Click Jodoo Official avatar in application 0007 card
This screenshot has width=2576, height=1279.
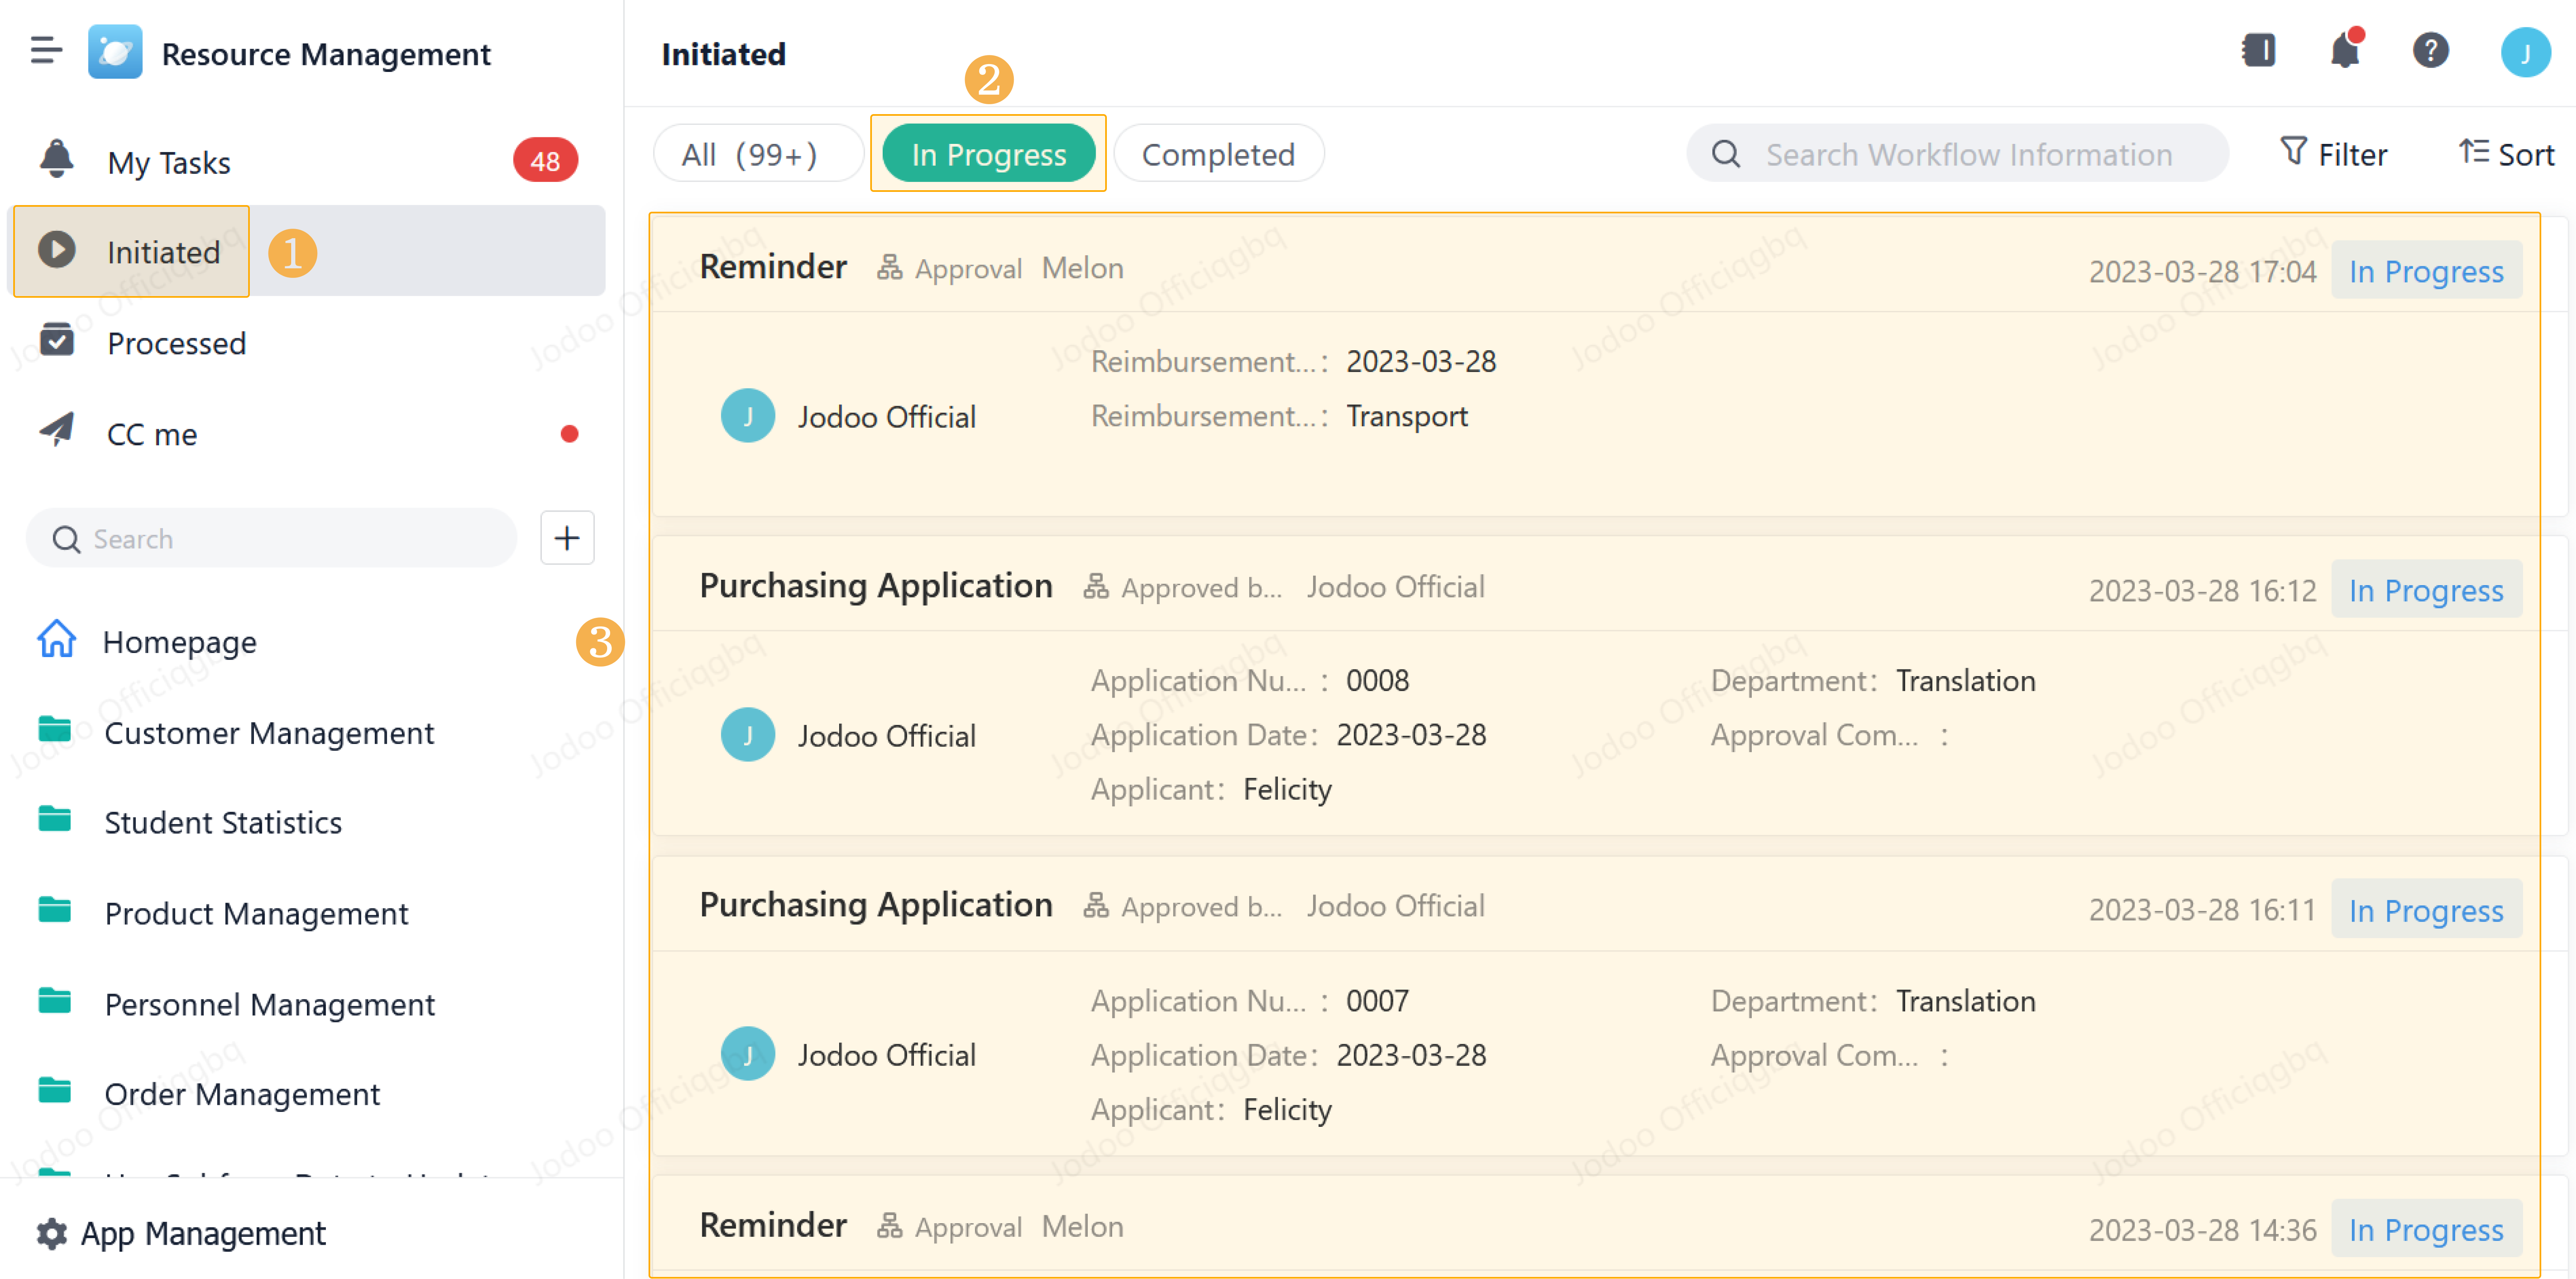(x=748, y=1054)
